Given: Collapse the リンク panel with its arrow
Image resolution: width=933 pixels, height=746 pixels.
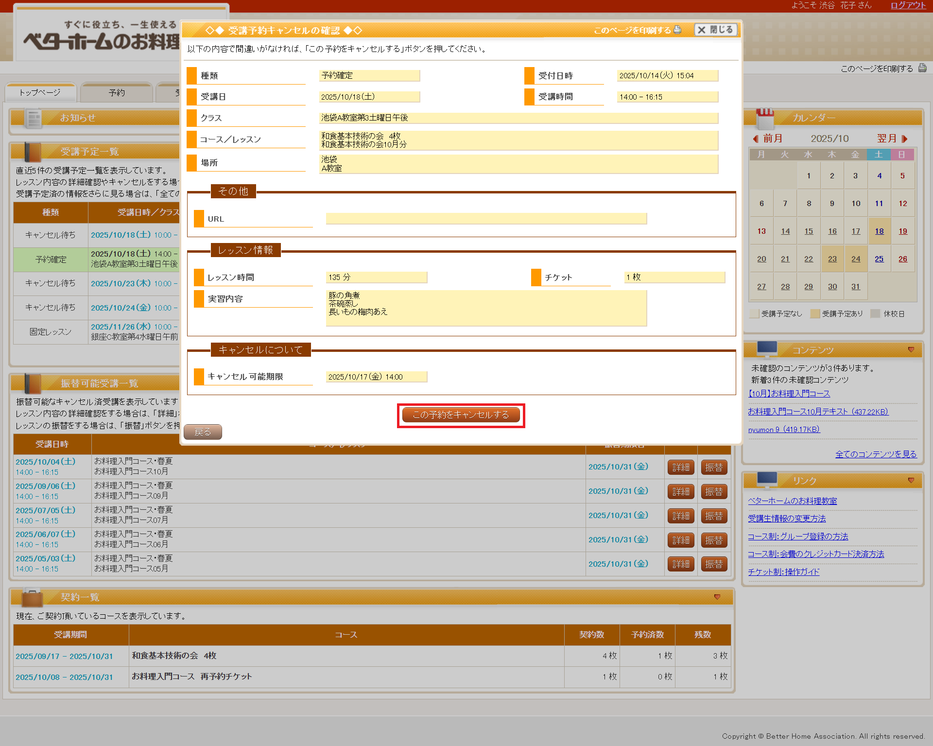Looking at the screenshot, I should (911, 480).
